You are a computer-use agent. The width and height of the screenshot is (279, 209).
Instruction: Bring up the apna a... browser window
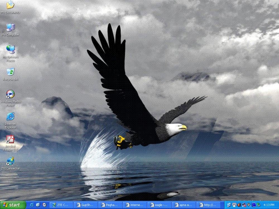tap(183, 205)
